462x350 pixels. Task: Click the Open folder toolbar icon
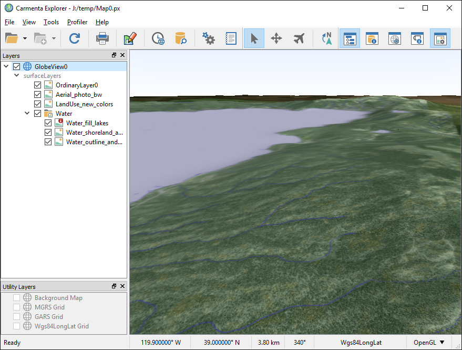coord(12,38)
